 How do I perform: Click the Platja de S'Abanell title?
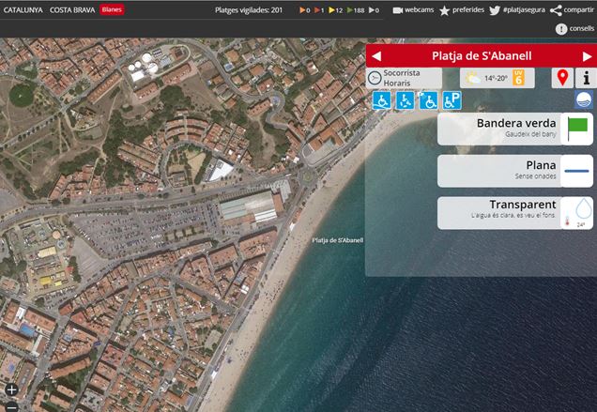pyautogui.click(x=482, y=56)
